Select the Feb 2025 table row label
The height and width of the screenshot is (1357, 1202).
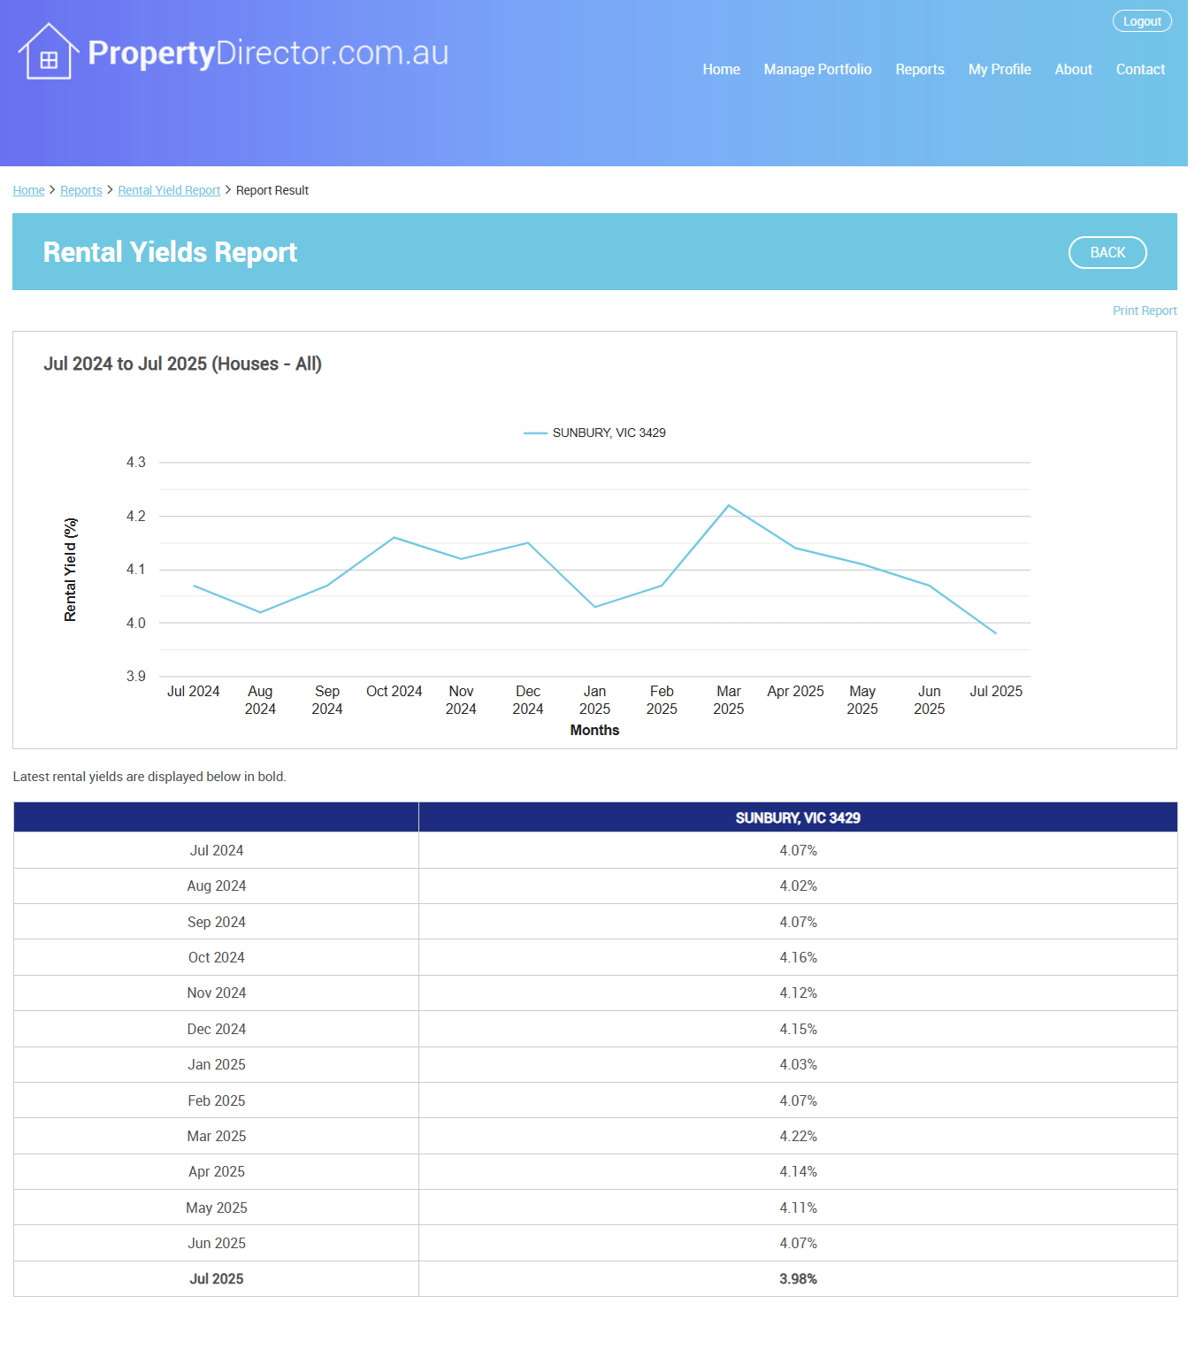tap(217, 1100)
